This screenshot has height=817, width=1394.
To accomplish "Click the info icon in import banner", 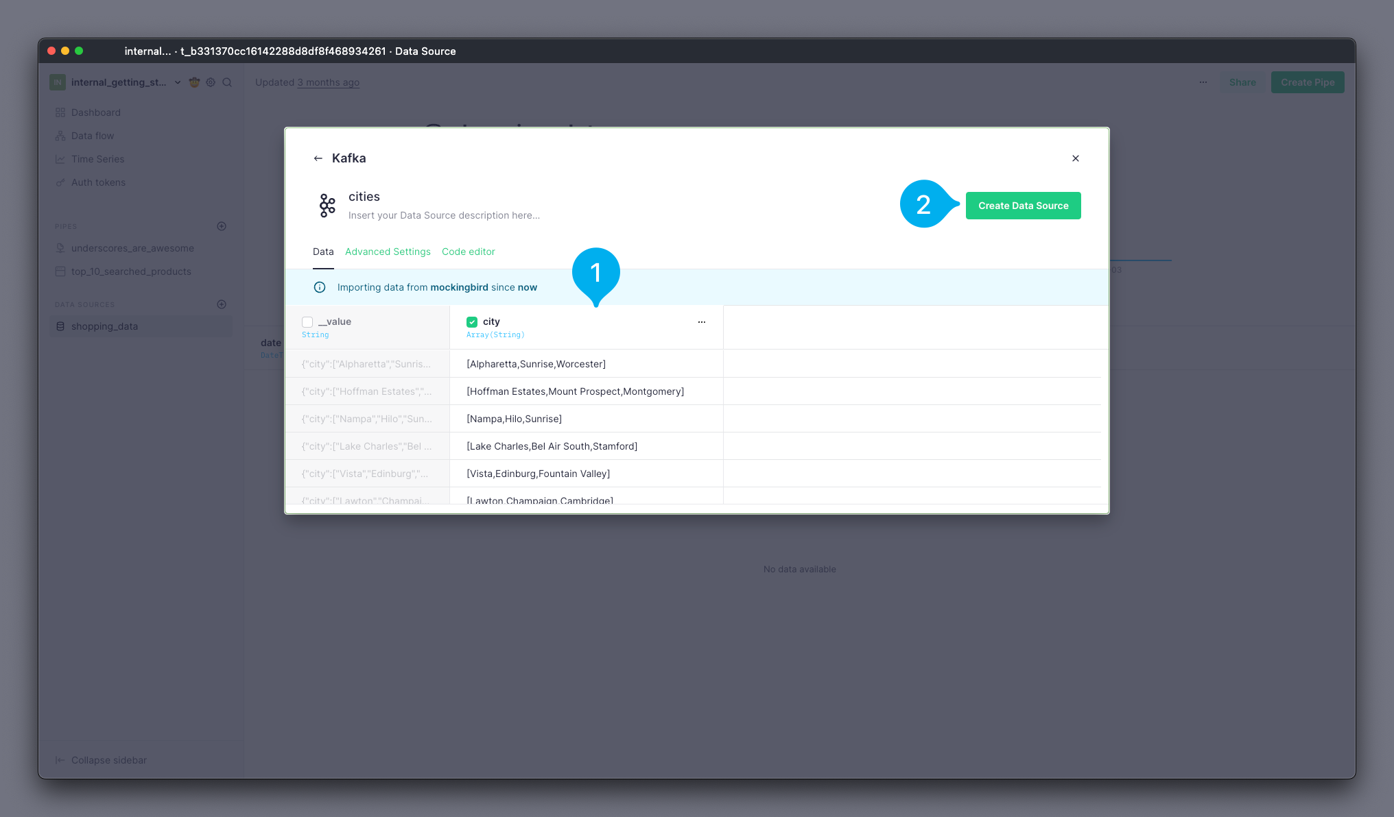I will coord(320,287).
